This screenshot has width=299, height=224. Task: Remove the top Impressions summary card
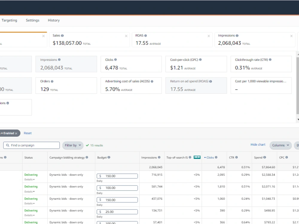pos(291,36)
